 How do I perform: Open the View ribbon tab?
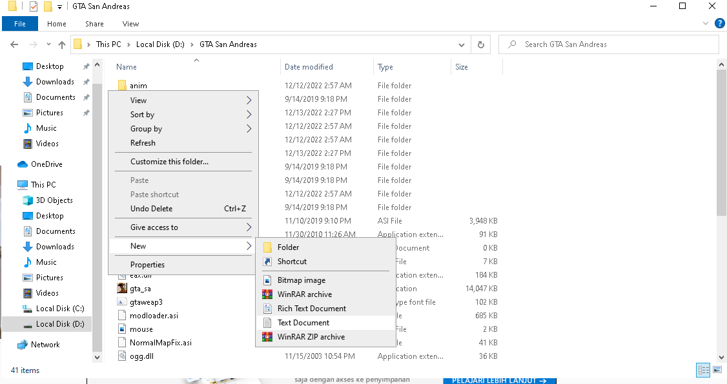[x=130, y=24]
